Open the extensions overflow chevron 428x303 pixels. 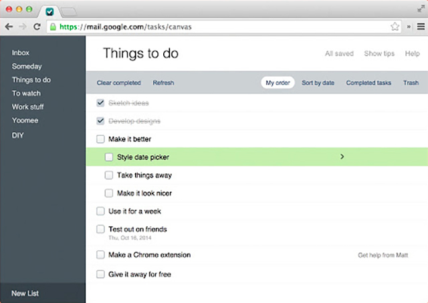pos(409,27)
